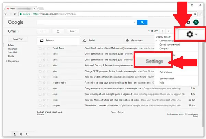Open Sent Mail folder
Image resolution: width=206 pixels, height=139 pixels.
[x=12, y=52]
